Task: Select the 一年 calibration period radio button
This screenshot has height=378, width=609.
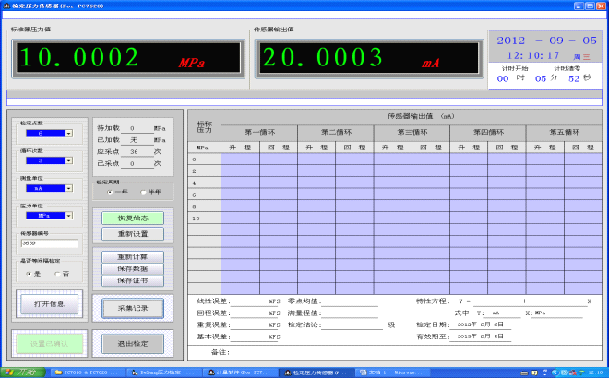Action: pos(111,192)
